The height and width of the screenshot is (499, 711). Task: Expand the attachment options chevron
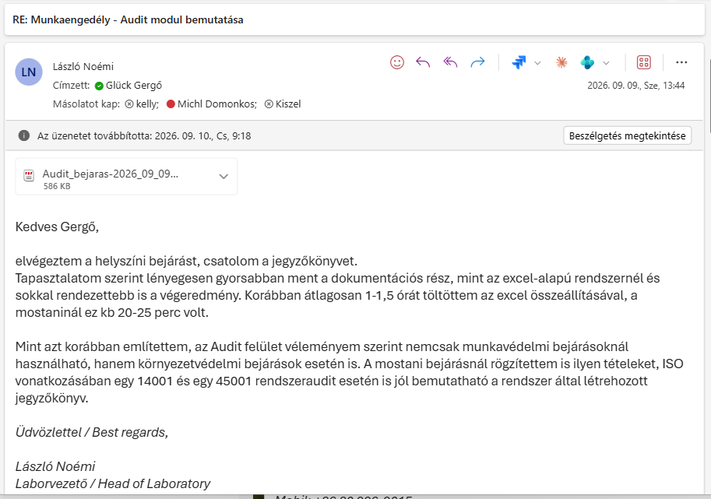tap(224, 176)
